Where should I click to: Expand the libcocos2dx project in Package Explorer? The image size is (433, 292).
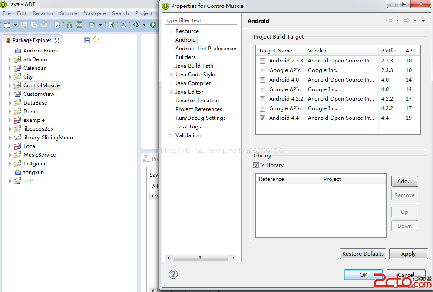click(10, 129)
